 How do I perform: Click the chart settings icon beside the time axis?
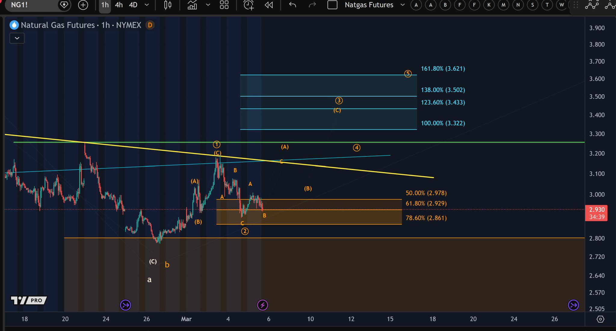pos(600,319)
